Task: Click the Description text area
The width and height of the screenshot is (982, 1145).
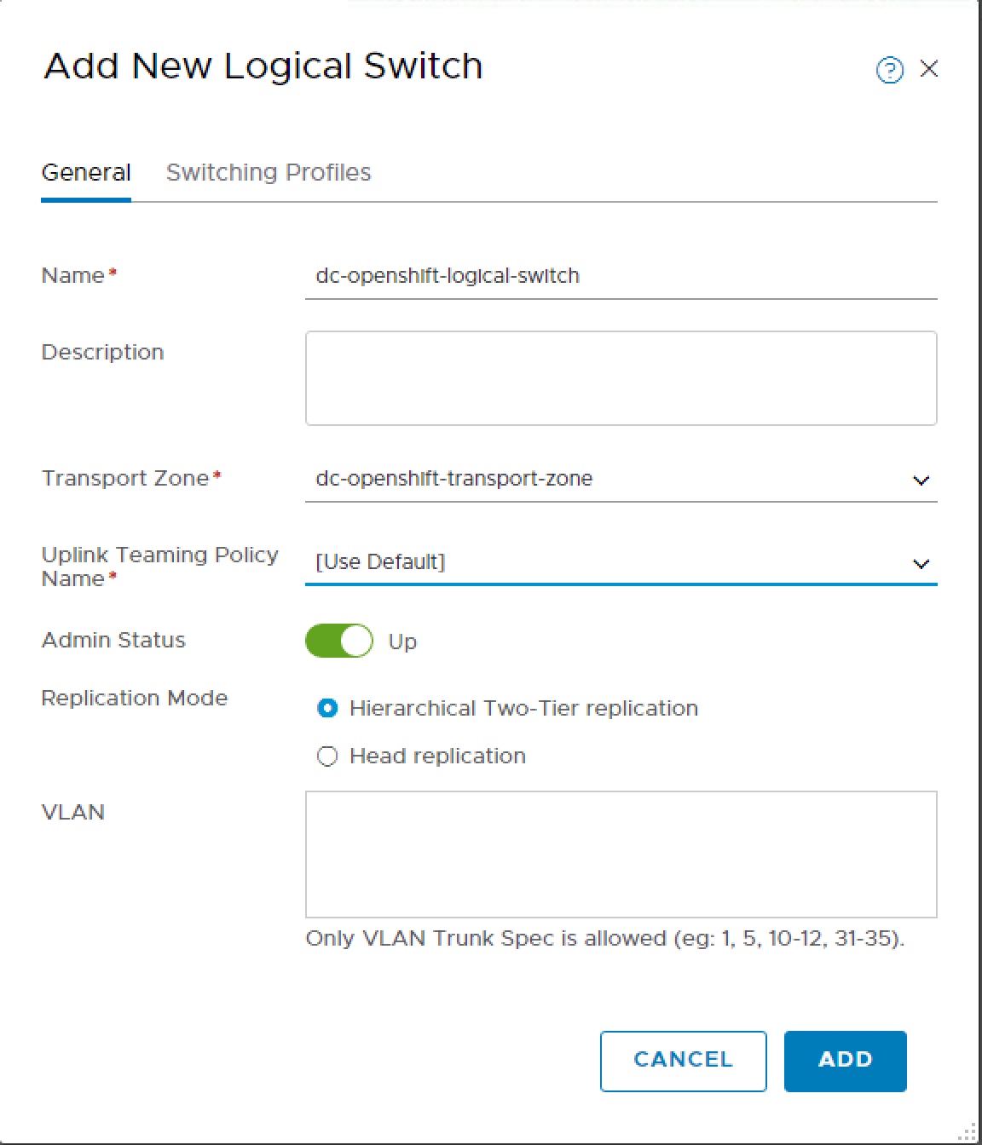Action: [621, 377]
